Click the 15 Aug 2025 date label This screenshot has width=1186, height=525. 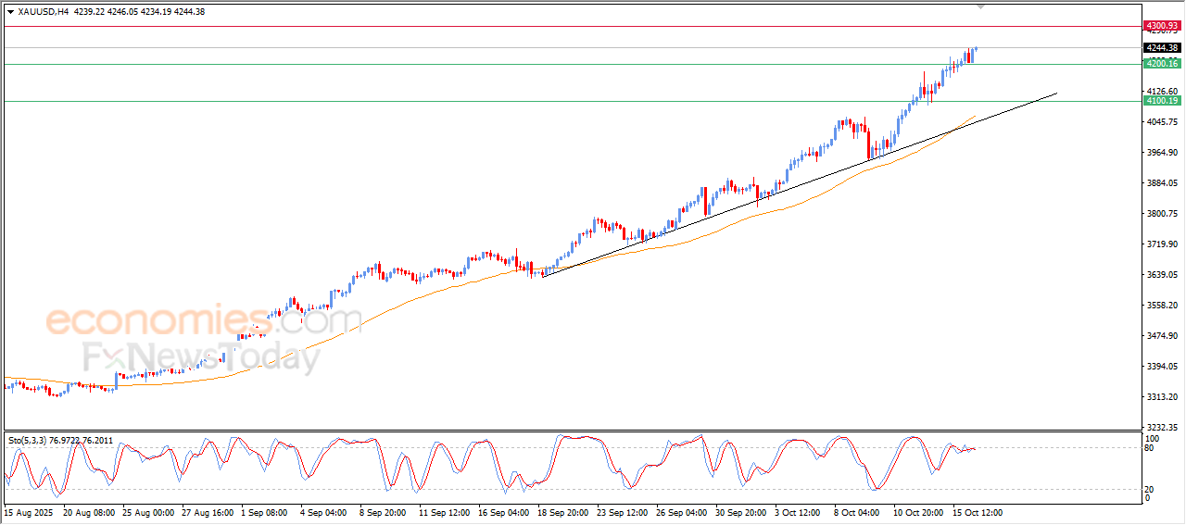tap(26, 512)
